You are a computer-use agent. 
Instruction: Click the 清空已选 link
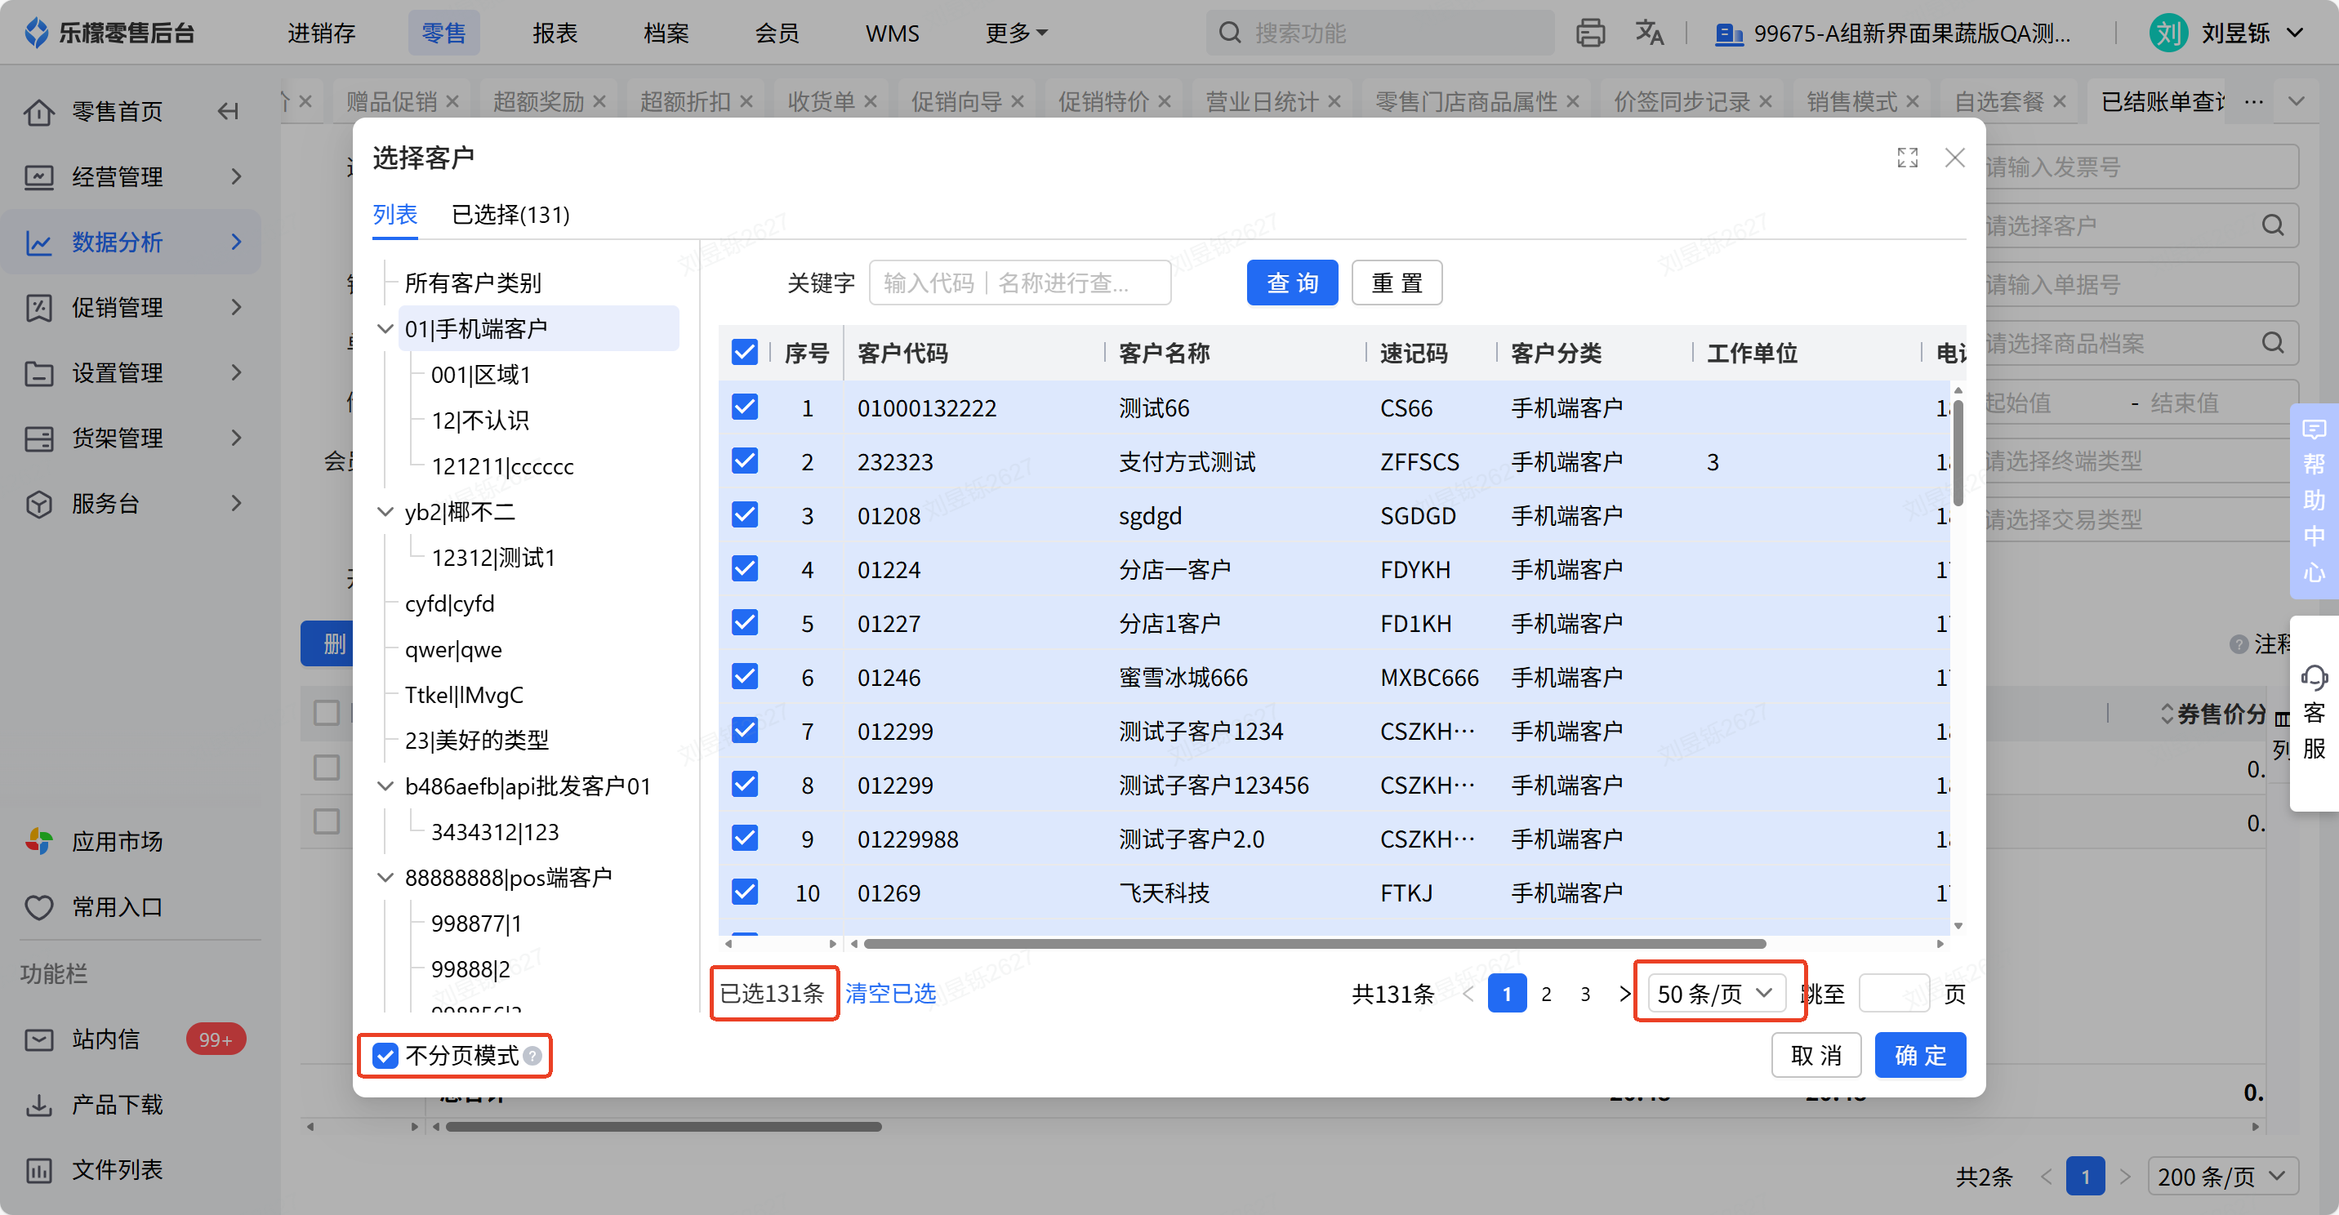[x=890, y=994]
